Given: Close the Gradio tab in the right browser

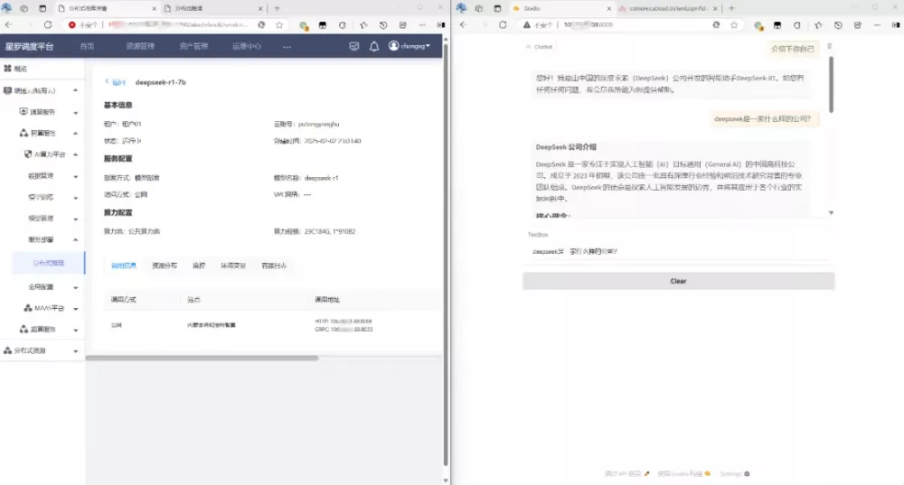Looking at the screenshot, I should 608,9.
